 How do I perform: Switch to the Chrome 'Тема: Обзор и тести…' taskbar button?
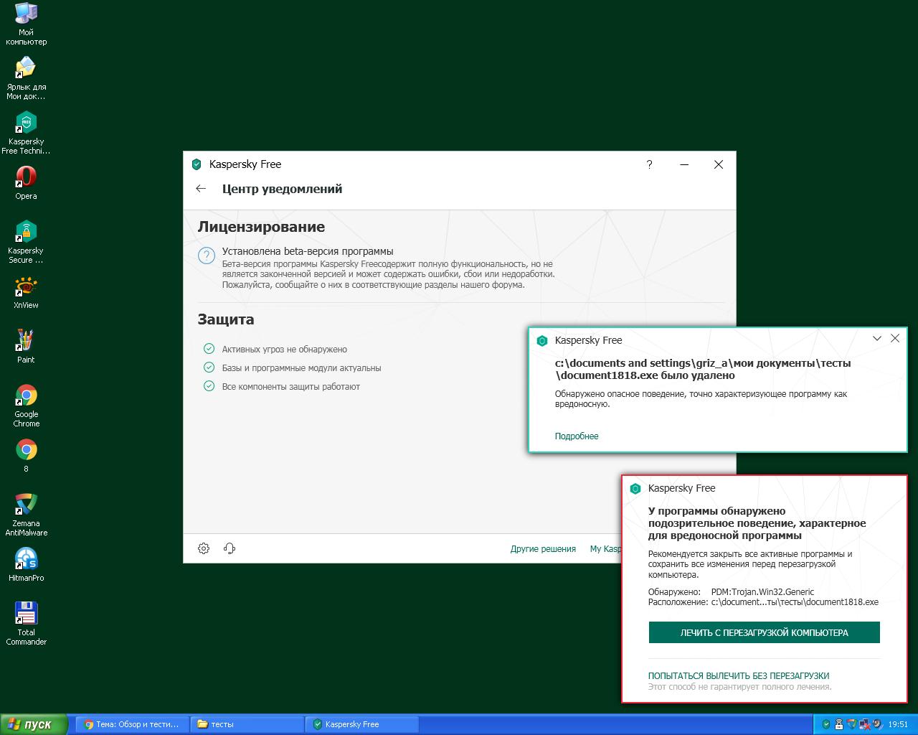point(133,724)
